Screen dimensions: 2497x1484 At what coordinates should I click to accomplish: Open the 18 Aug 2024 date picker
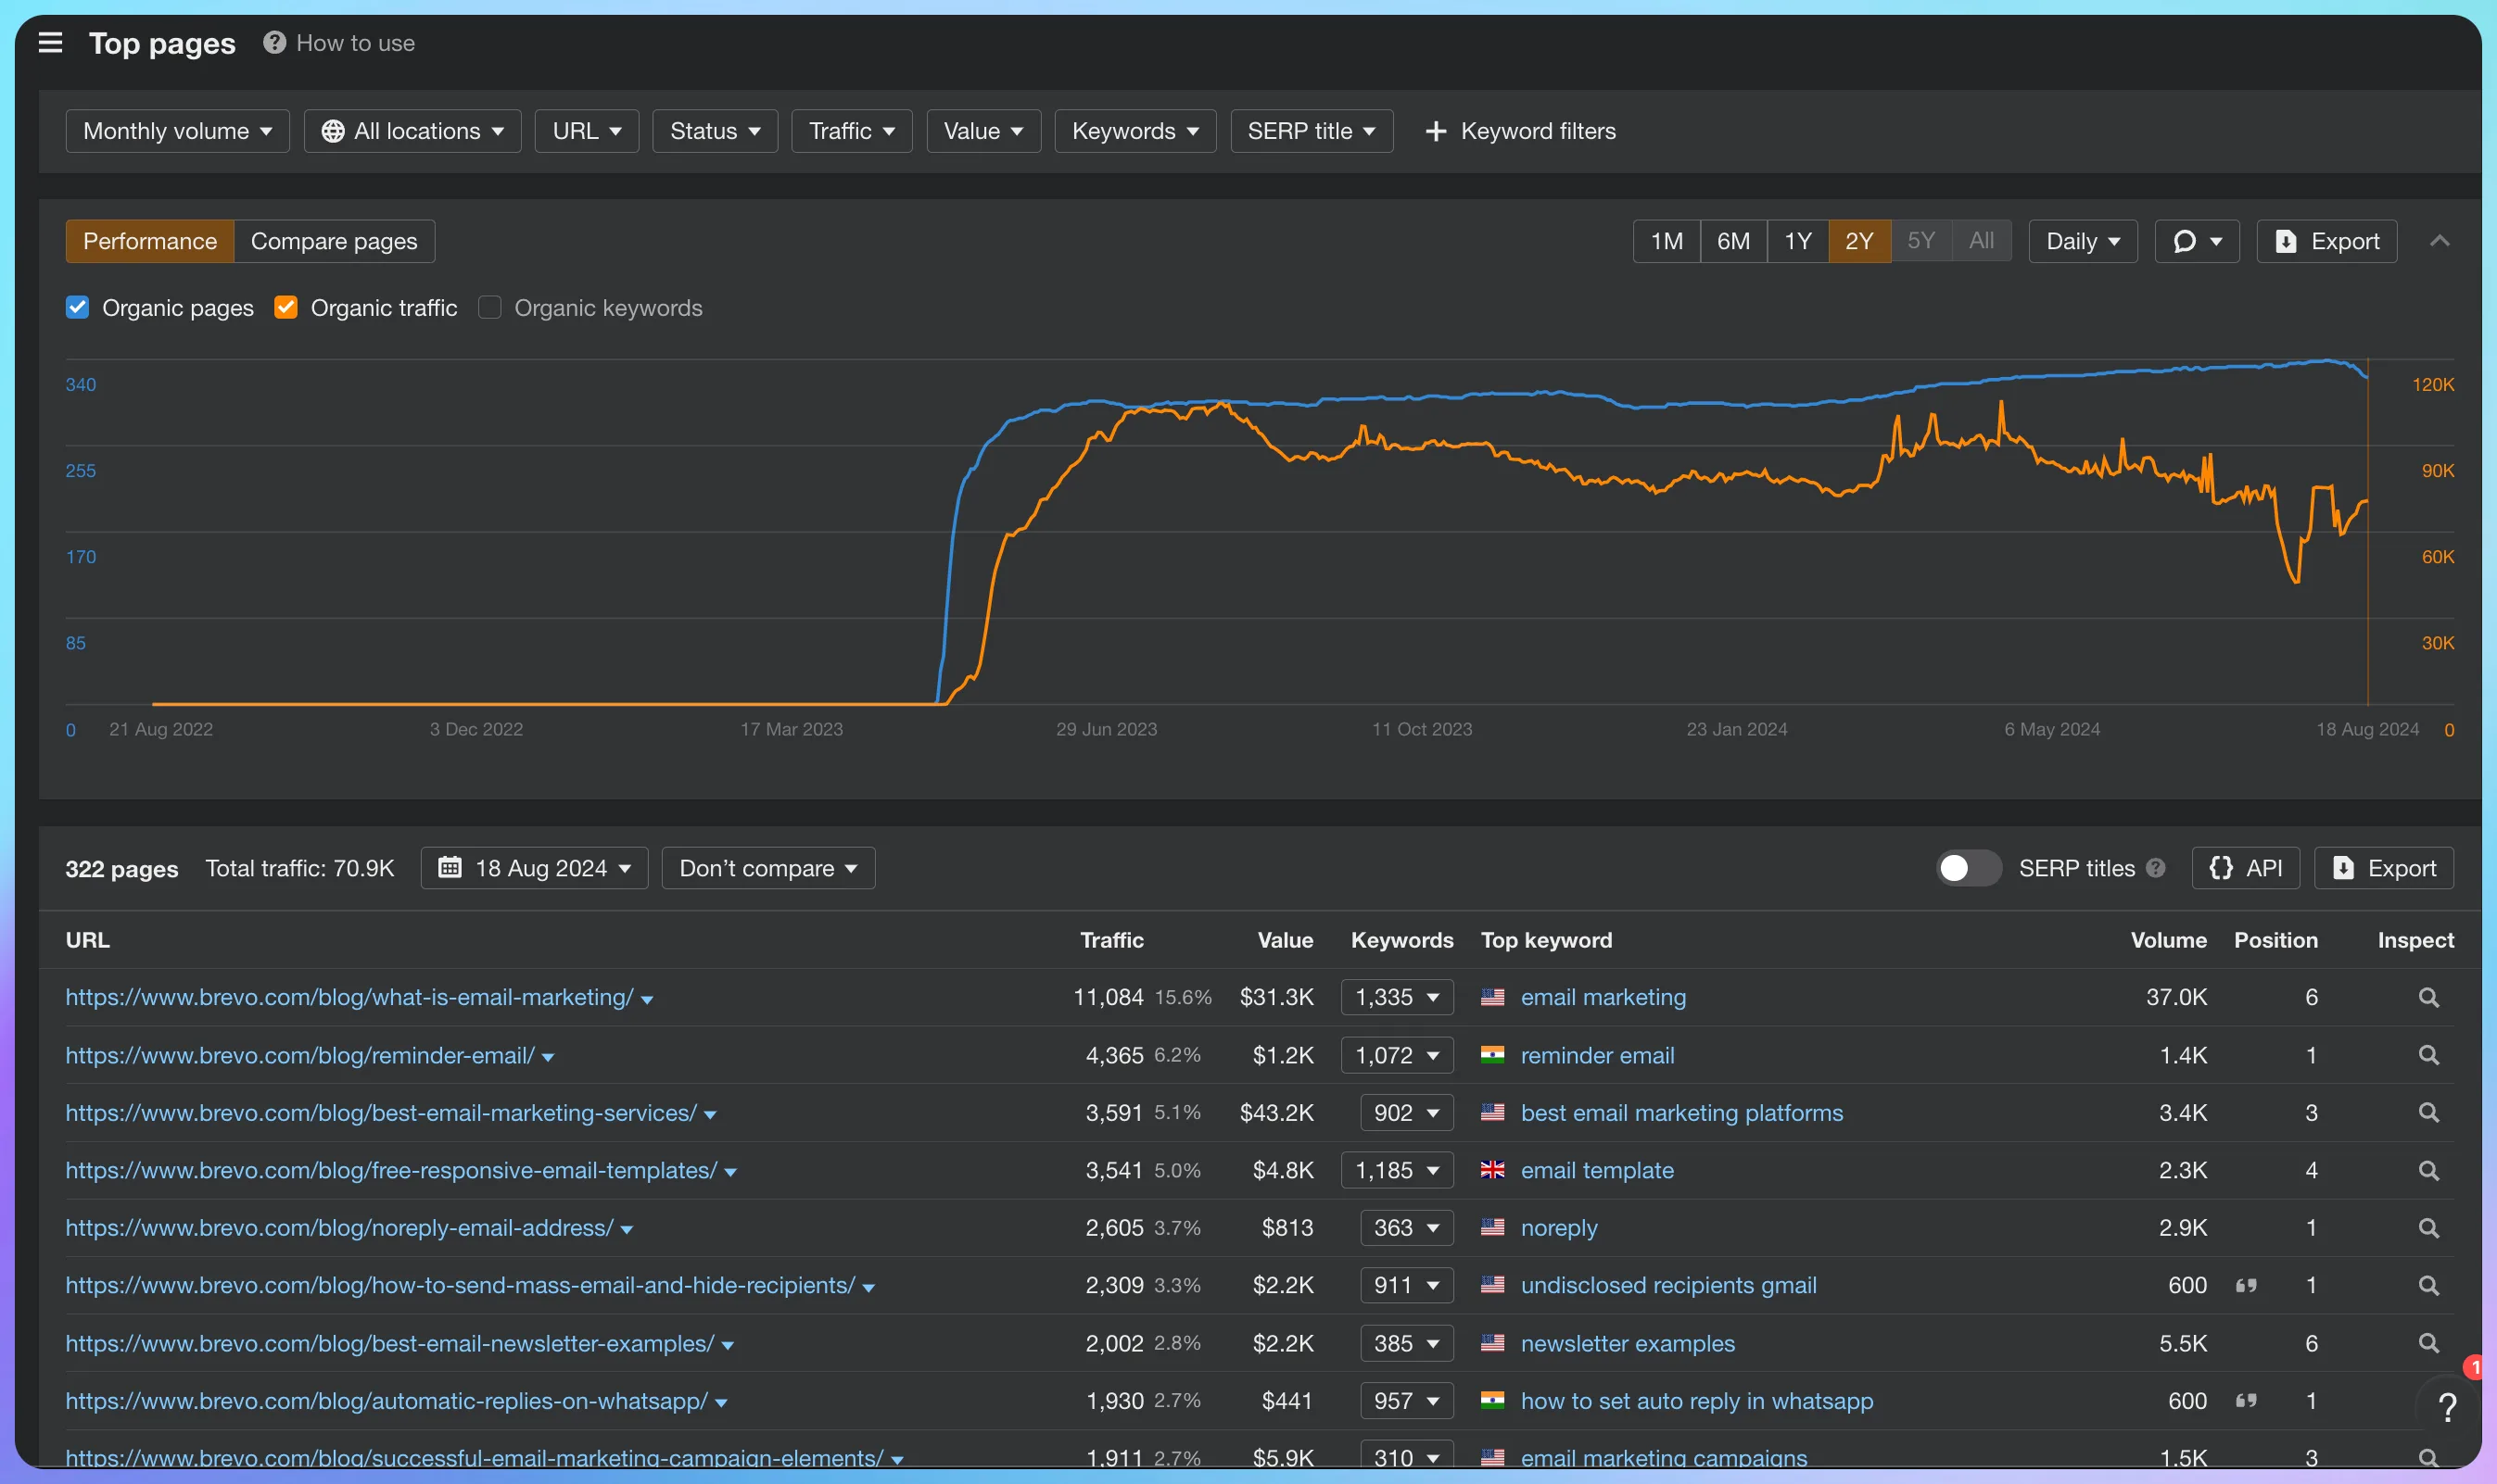(534, 868)
